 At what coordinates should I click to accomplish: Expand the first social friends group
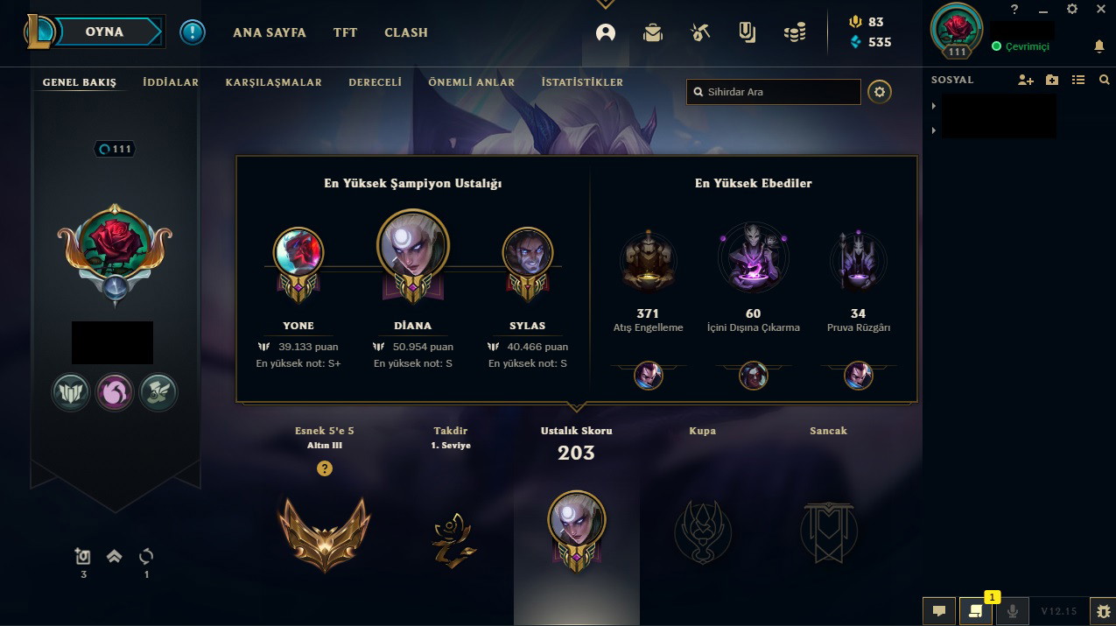pos(934,106)
